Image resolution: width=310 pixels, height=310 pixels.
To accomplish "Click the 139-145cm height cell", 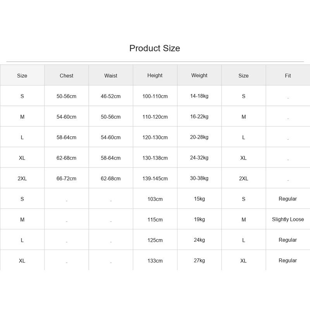I will coord(155,179).
